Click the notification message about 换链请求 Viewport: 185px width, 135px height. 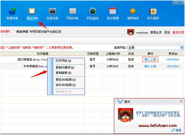point(158,114)
